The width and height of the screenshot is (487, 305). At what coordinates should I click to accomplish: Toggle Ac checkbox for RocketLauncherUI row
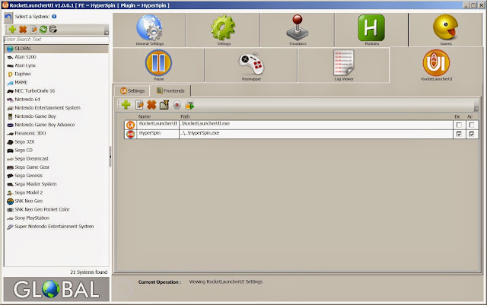coord(472,125)
